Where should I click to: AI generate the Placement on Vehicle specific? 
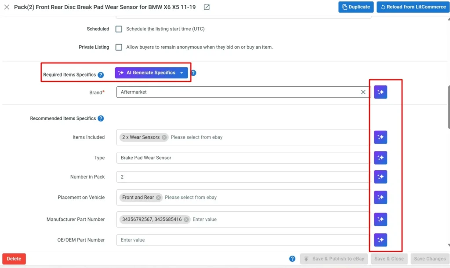tap(380, 197)
